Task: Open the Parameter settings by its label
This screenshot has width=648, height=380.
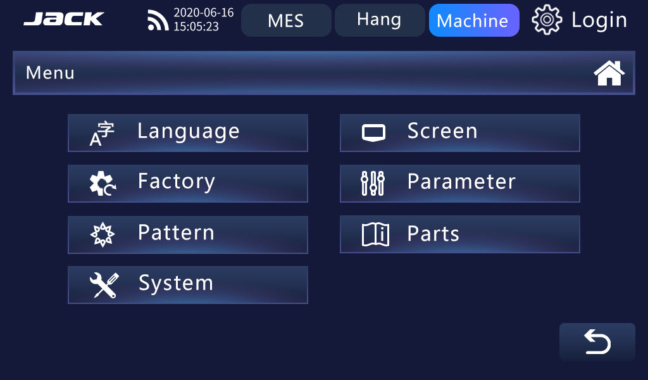Action: [461, 182]
